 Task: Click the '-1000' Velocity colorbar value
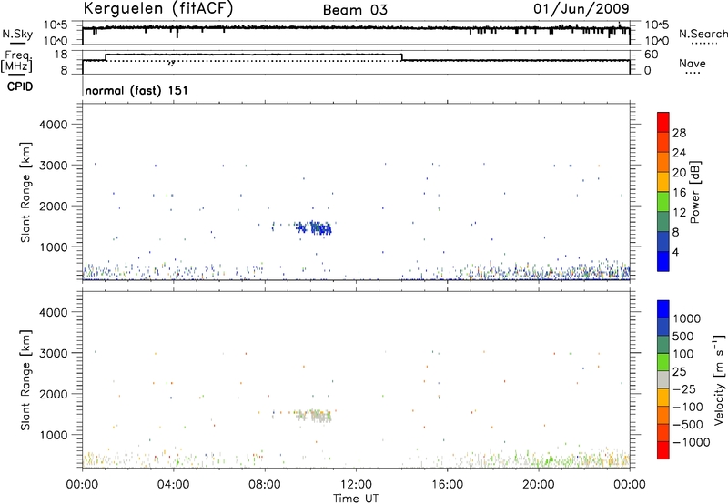tap(691, 442)
